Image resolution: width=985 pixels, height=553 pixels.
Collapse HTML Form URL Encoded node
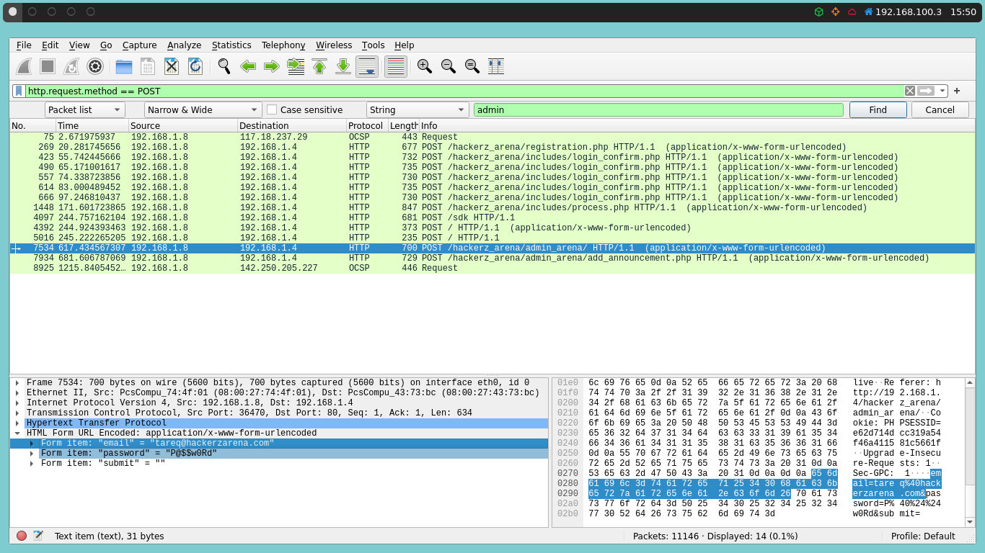pos(17,433)
